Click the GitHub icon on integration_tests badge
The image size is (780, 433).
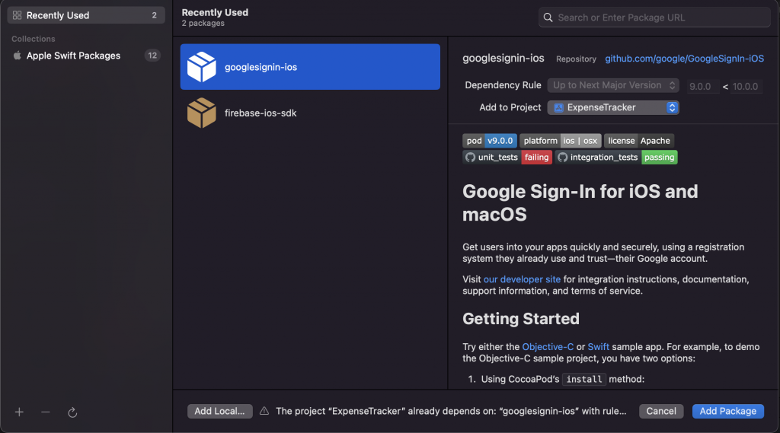click(562, 157)
